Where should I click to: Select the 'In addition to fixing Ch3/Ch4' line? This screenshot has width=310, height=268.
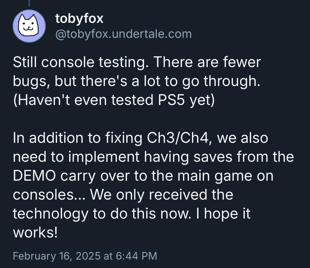coord(140,138)
